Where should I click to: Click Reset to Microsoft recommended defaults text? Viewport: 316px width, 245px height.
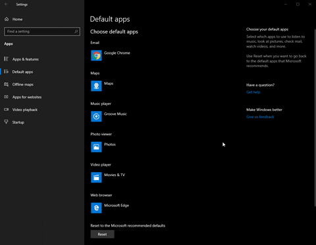128,226
